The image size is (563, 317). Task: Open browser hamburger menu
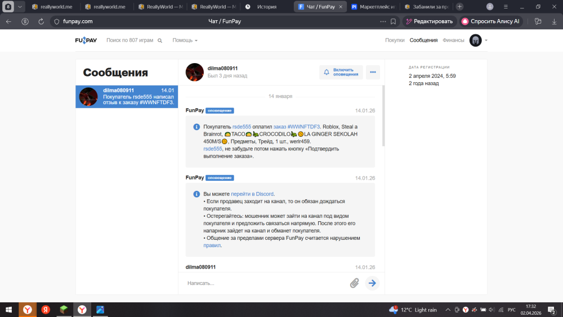pyautogui.click(x=506, y=7)
